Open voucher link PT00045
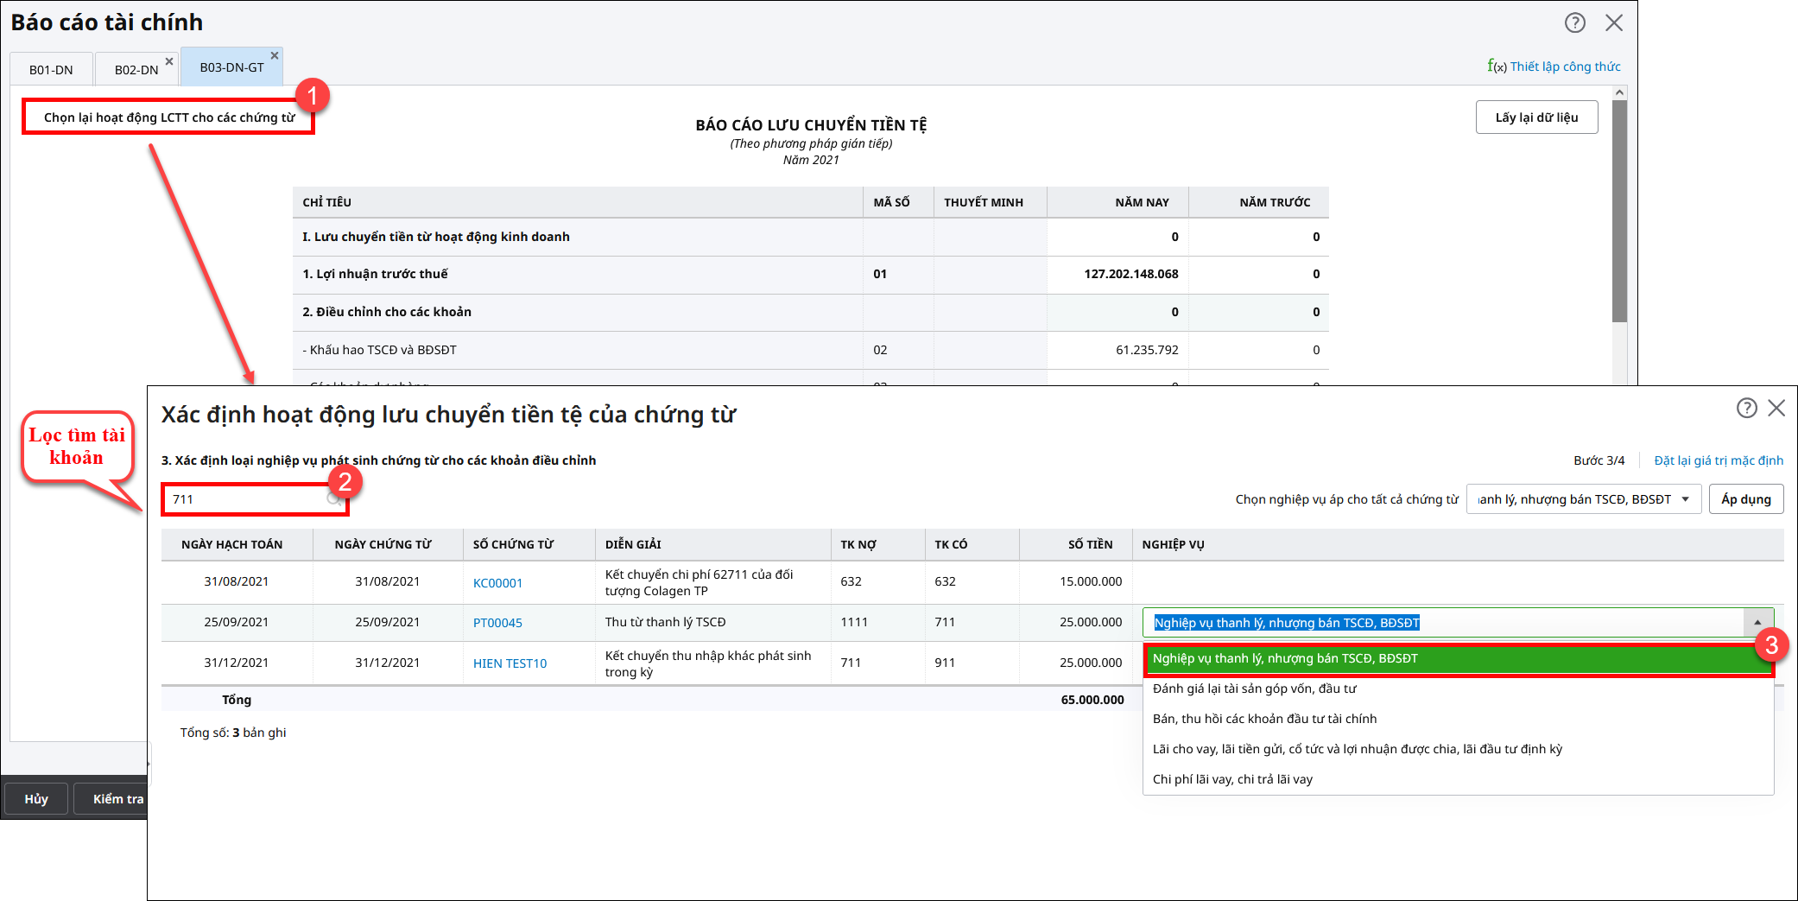Image resolution: width=1798 pixels, height=901 pixels. coord(497,623)
